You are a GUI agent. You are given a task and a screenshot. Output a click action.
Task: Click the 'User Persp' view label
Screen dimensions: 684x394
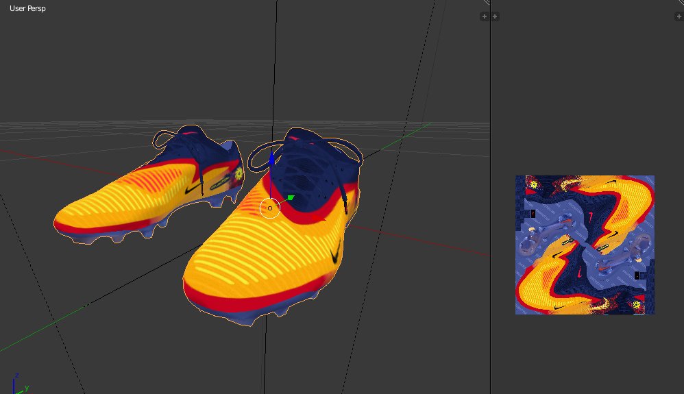pyautogui.click(x=27, y=8)
